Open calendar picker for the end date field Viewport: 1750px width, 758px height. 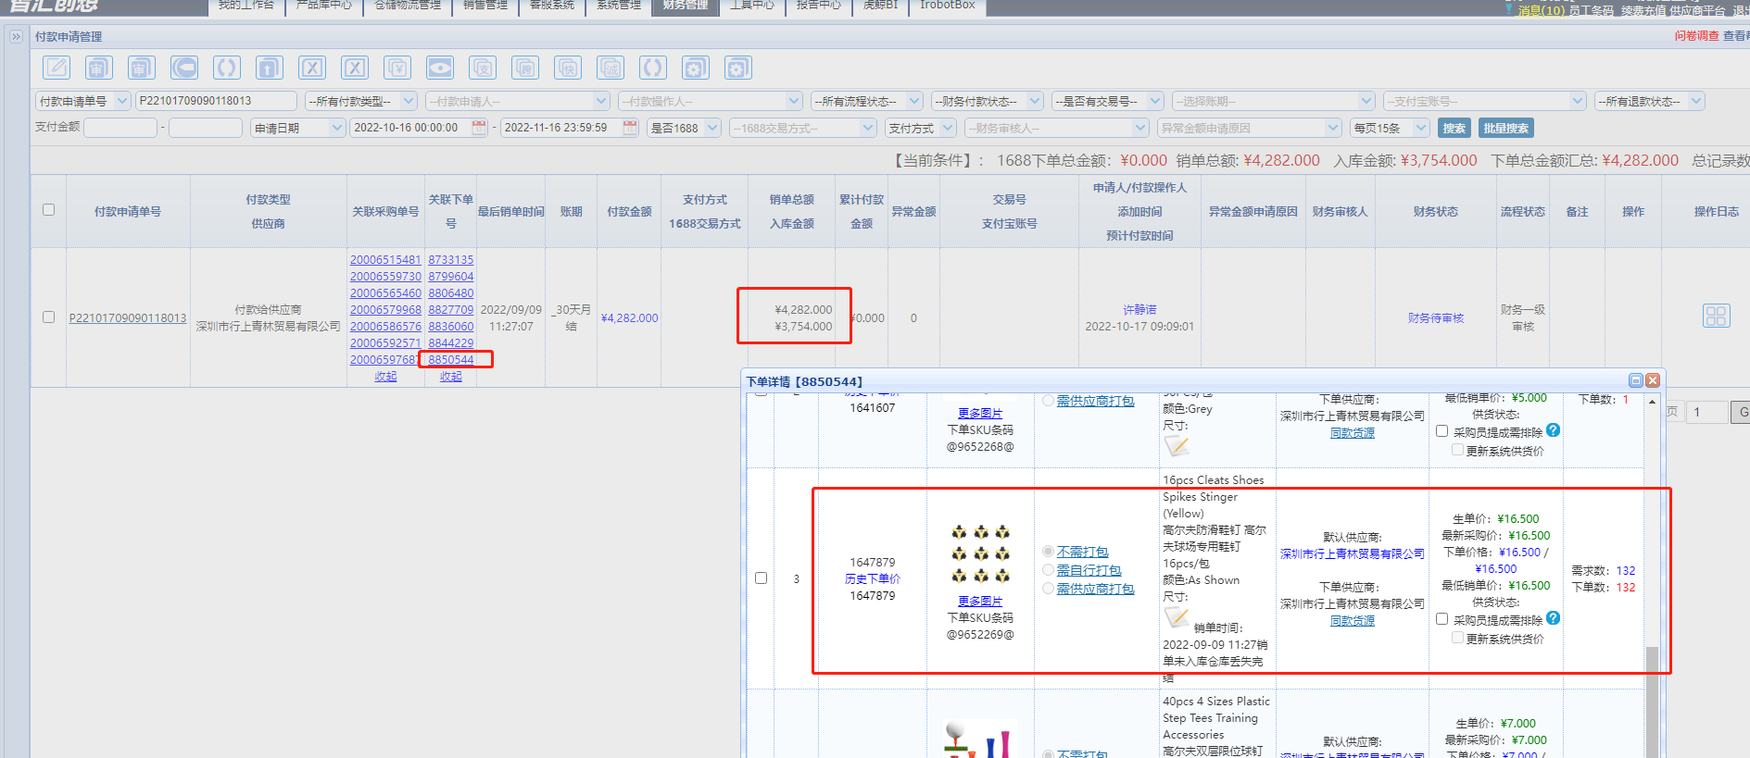(x=630, y=128)
